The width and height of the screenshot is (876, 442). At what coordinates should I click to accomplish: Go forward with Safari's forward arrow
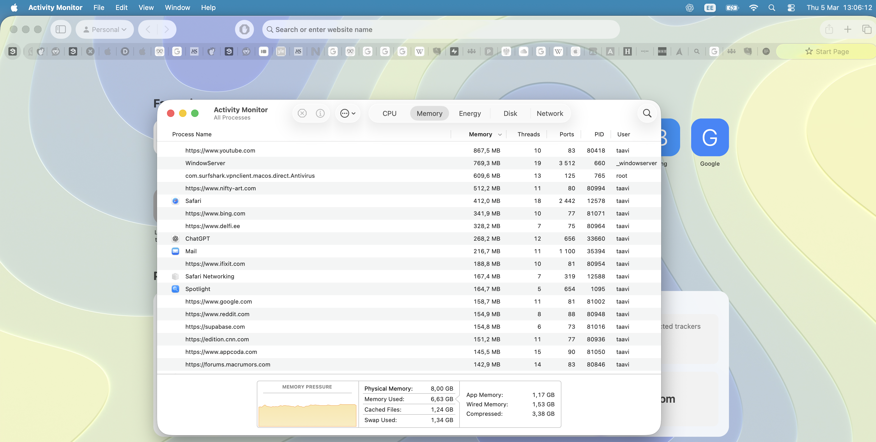167,30
